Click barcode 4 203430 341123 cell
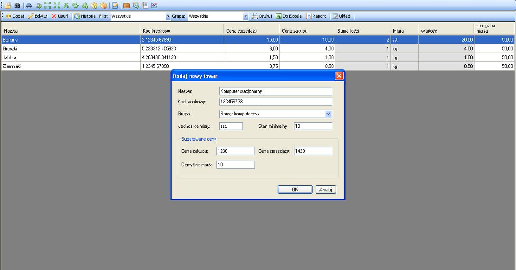This screenshot has height=270, width=516. (x=182, y=57)
